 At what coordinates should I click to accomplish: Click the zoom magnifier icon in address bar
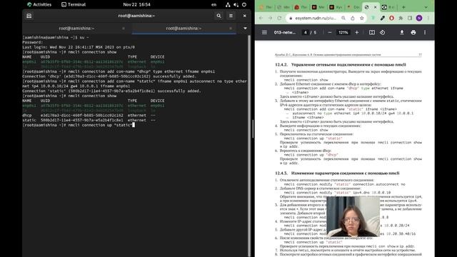343,18
